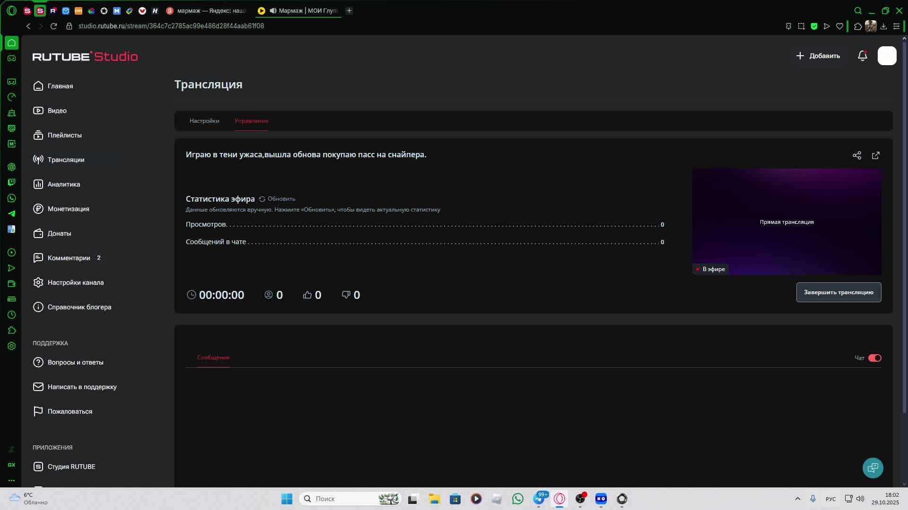The width and height of the screenshot is (908, 510).
Task: Open Монетизация sidebar item
Action: [x=68, y=209]
